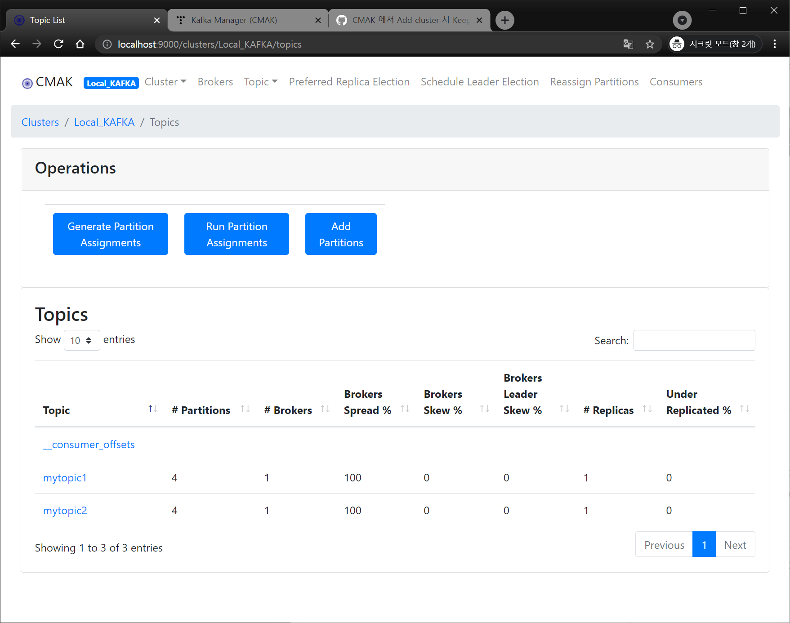Focus the topics Search field

pos(694,340)
